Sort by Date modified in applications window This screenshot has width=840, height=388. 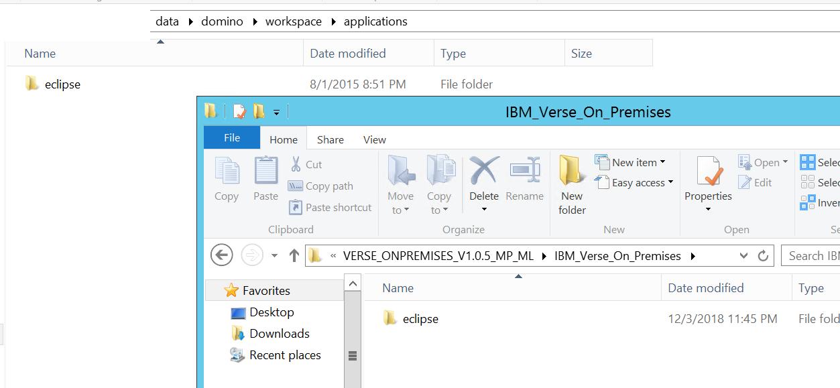pyautogui.click(x=369, y=54)
